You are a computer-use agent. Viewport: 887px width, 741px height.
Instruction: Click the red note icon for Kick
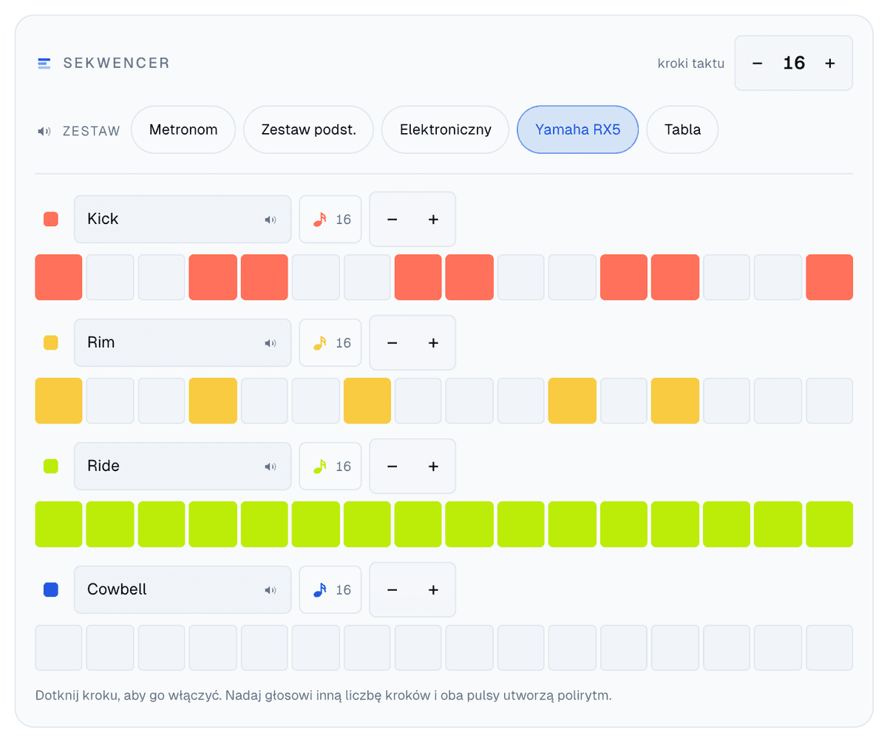click(x=319, y=220)
